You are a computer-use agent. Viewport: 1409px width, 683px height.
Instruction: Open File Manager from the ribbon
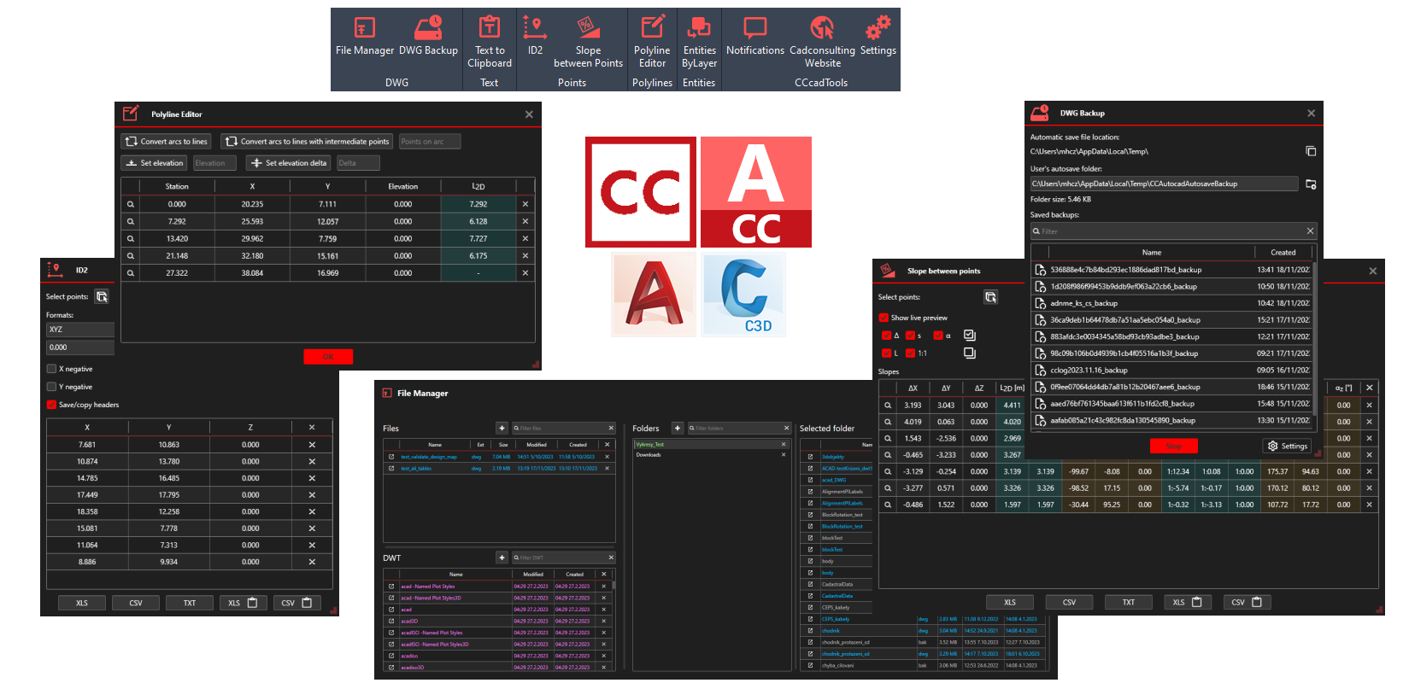(x=365, y=37)
